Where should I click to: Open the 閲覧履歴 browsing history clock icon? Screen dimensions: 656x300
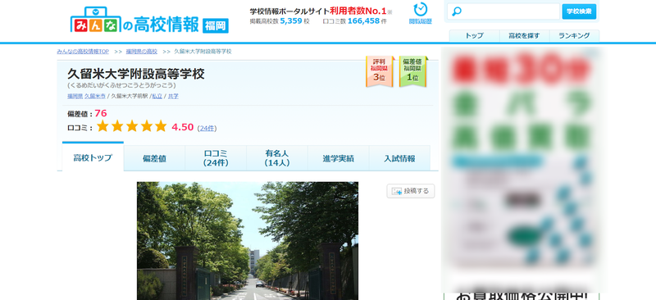tap(420, 13)
